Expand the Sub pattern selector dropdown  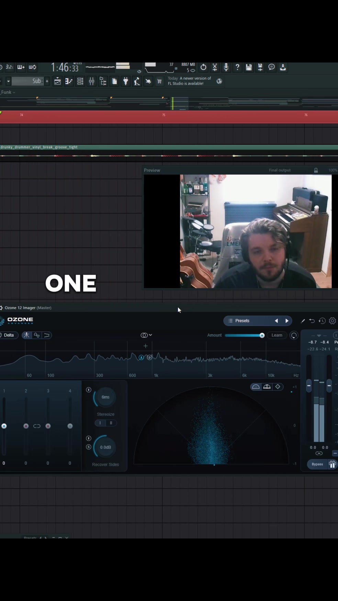(x=8, y=81)
